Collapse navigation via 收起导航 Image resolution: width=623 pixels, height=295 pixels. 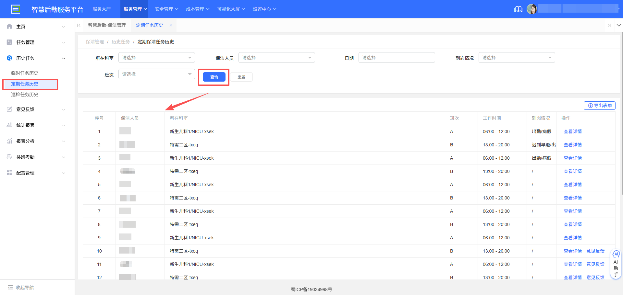coord(20,287)
